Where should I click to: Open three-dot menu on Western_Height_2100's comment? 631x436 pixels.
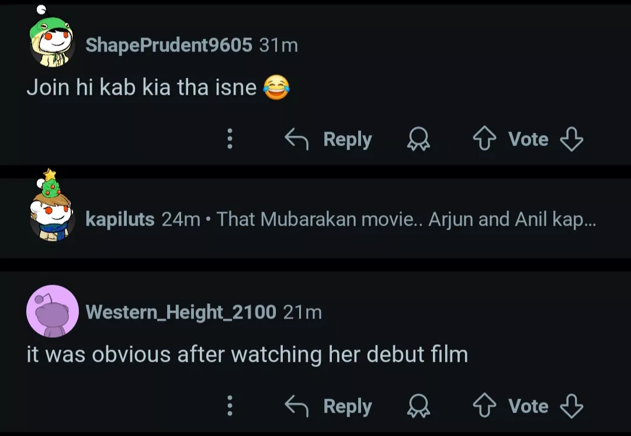[x=230, y=406]
